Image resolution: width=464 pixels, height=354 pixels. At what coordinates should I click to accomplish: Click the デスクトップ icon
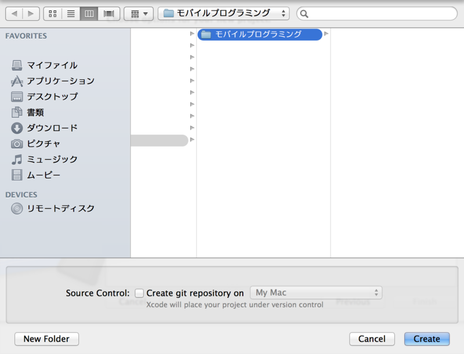click(17, 97)
